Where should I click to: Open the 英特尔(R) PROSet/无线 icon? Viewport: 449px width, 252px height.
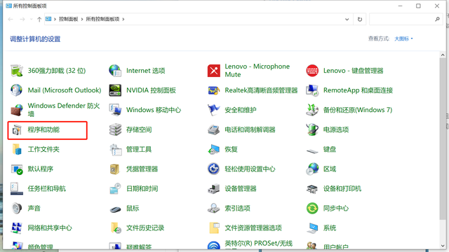(x=213, y=245)
